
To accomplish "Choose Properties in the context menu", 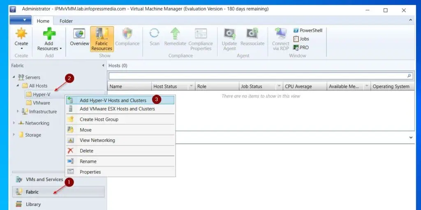I will pos(120,172).
